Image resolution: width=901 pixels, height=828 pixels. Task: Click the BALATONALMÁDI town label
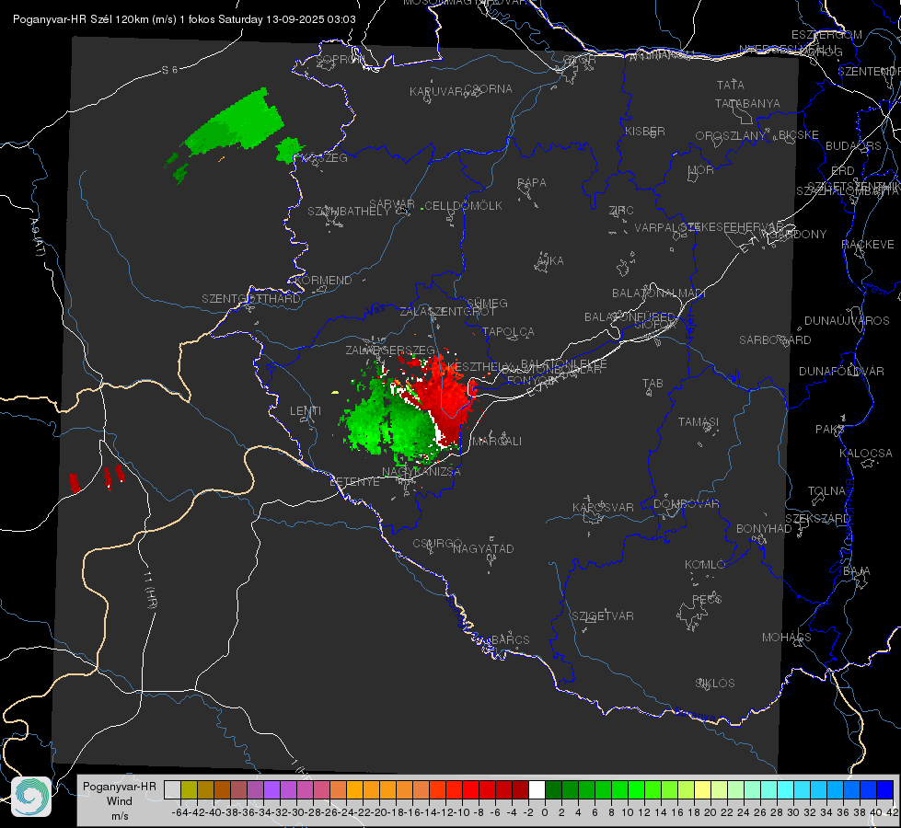[x=659, y=293]
